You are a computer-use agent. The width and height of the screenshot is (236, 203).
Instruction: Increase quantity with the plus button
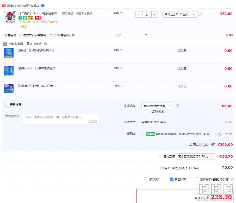pos(154,15)
